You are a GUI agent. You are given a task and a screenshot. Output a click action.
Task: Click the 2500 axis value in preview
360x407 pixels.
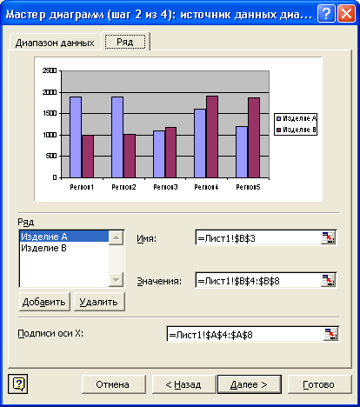pos(50,70)
